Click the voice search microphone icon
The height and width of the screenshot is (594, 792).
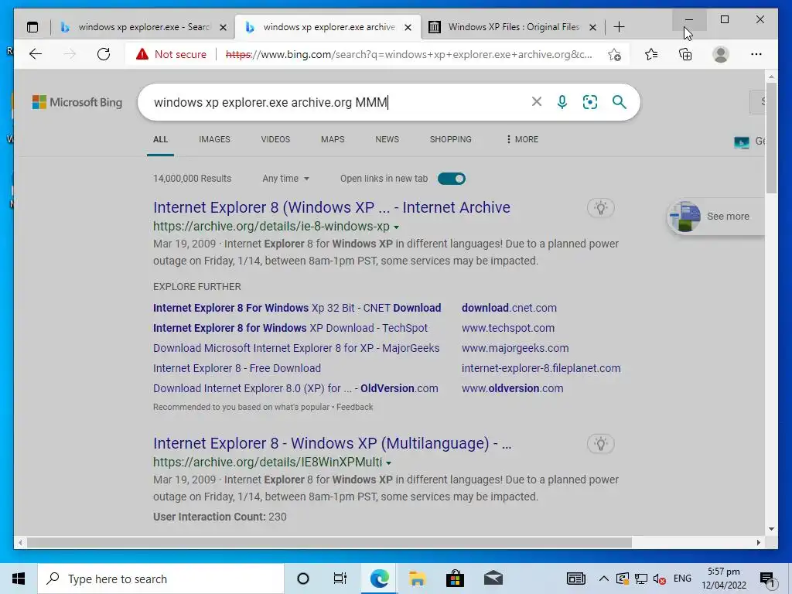pos(562,102)
